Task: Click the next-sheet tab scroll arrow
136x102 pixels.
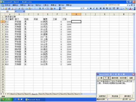Action: point(6,94)
